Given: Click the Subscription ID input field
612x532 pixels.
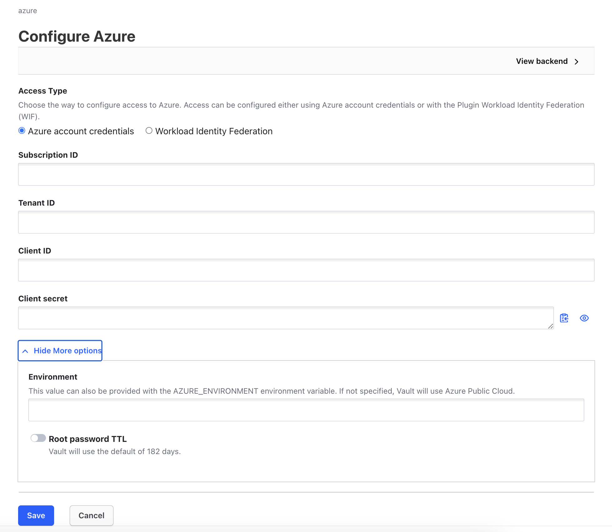Looking at the screenshot, I should pos(306,174).
